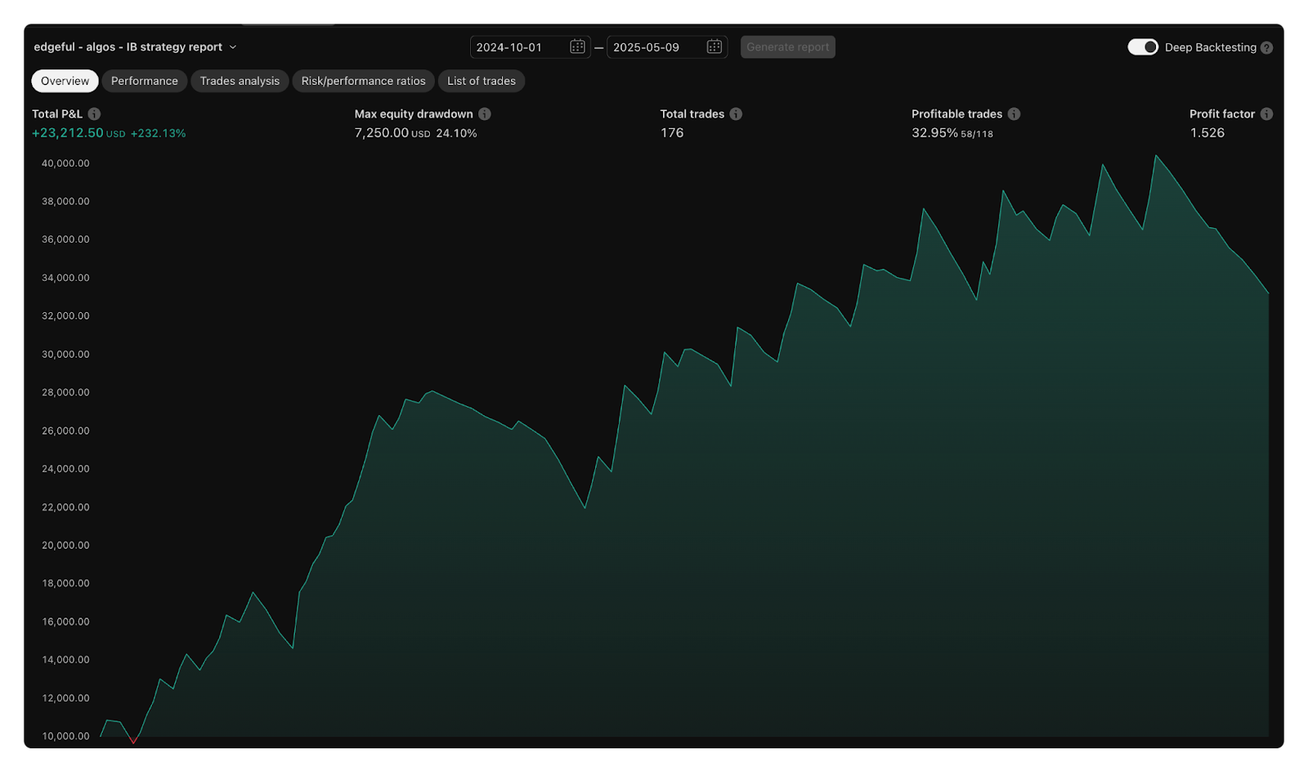Click the info icon beside Total P&L
Viewport: 1308px width, 772px height.
(94, 114)
